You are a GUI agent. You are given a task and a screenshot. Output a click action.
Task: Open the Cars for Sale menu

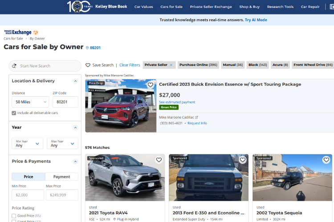click(x=171, y=7)
